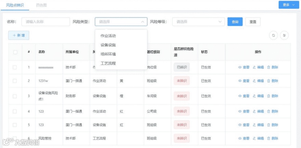View the row named 1231w
Screen dimensions: 301x148
244,81
